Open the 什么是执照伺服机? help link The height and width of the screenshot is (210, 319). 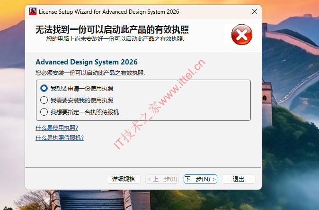pyautogui.click(x=60, y=137)
